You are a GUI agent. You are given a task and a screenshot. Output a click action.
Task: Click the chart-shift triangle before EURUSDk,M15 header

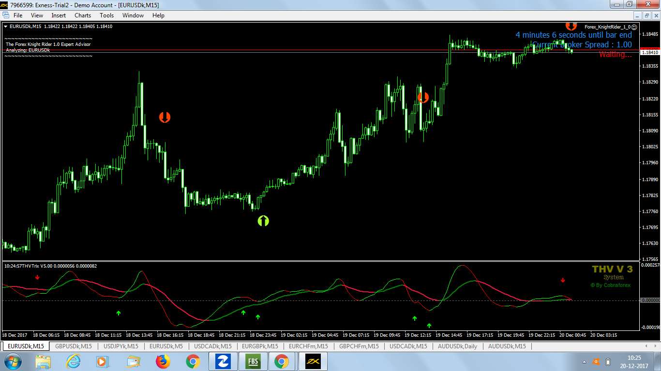pos(5,27)
